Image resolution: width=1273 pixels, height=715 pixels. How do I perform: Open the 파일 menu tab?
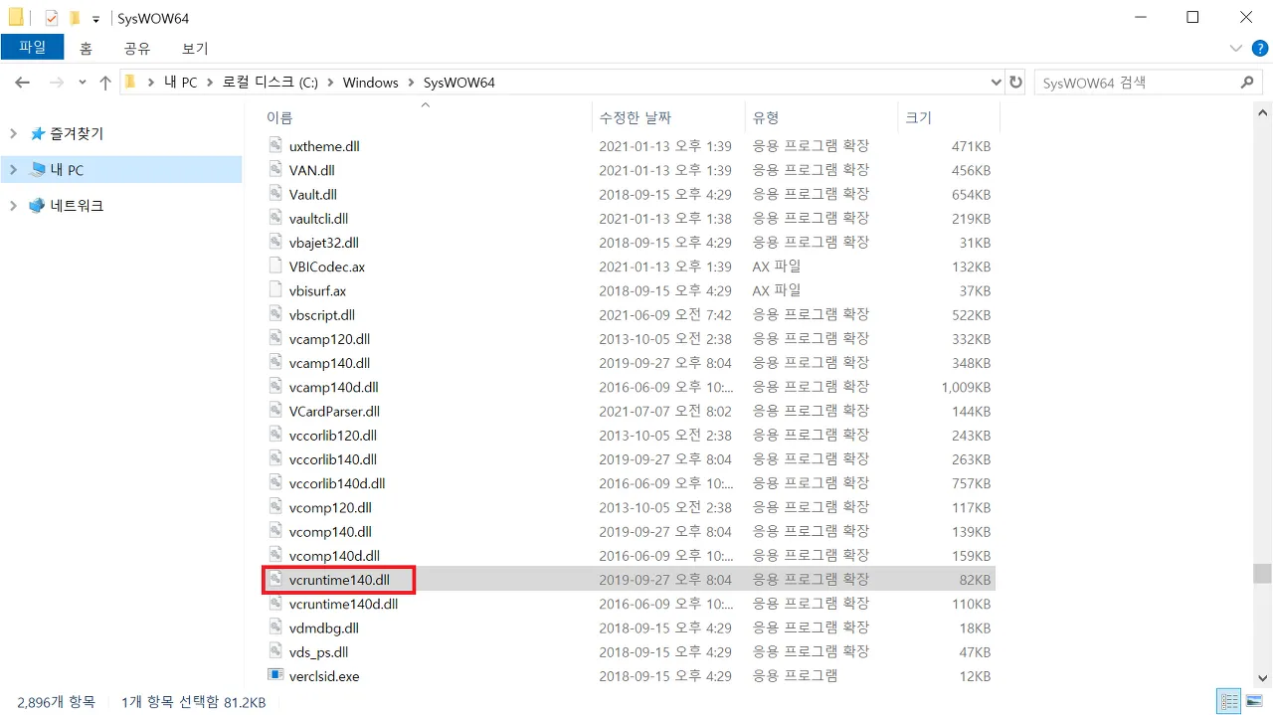click(33, 47)
